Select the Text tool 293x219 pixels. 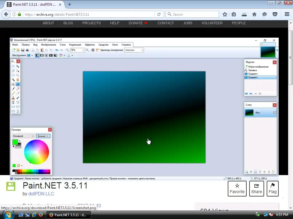tap(13, 102)
